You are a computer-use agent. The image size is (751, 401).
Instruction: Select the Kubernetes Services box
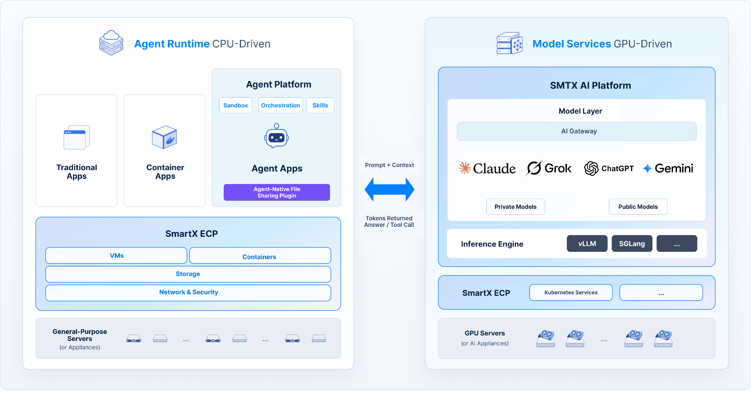[571, 293]
